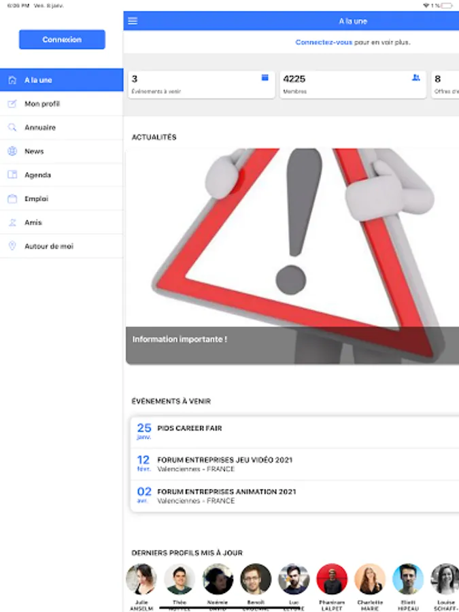Select Autour de moi in sidebar
459x612 pixels.
click(x=62, y=246)
